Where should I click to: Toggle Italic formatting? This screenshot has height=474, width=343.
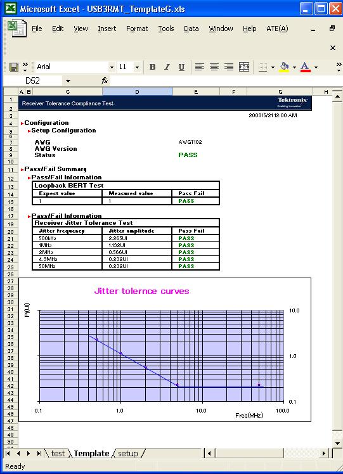coord(167,67)
